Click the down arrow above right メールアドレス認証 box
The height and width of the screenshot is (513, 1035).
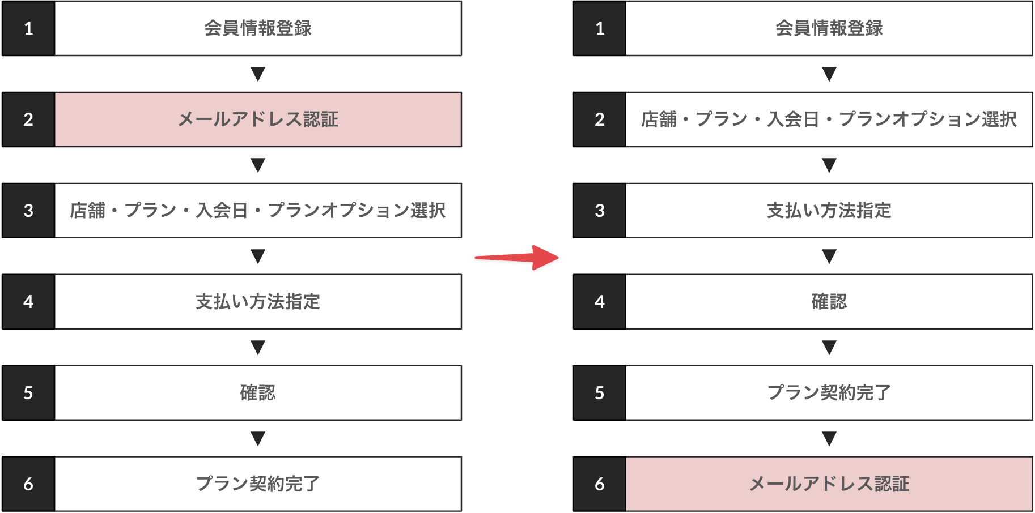pos(829,439)
